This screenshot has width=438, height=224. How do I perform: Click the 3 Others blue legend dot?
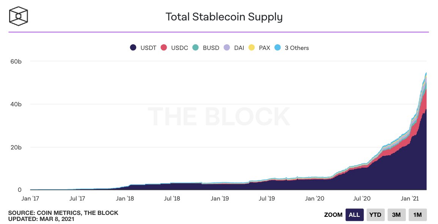click(277, 48)
